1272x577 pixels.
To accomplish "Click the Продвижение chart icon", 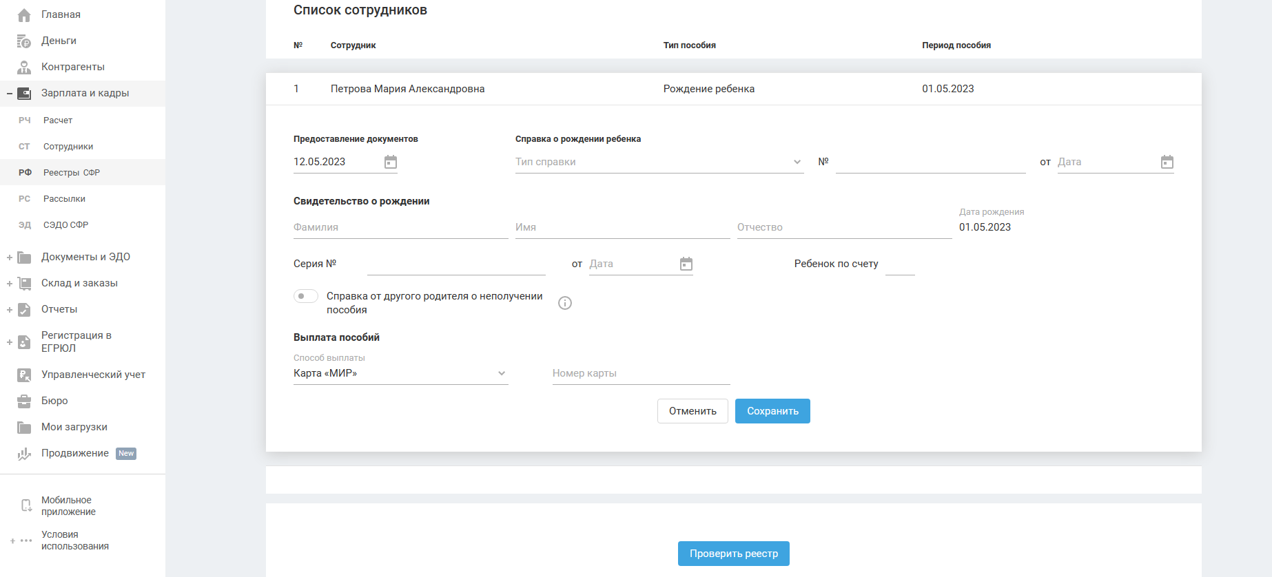I will point(24,454).
